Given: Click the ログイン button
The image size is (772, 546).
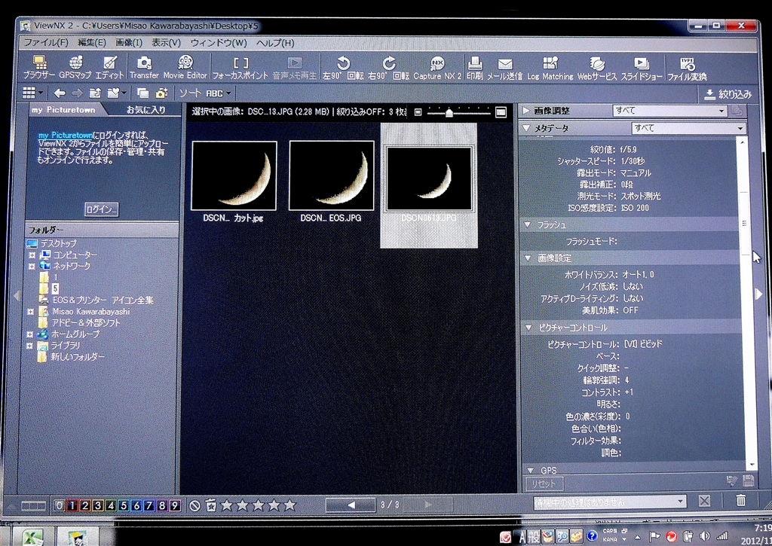Looking at the screenshot, I should (x=101, y=209).
